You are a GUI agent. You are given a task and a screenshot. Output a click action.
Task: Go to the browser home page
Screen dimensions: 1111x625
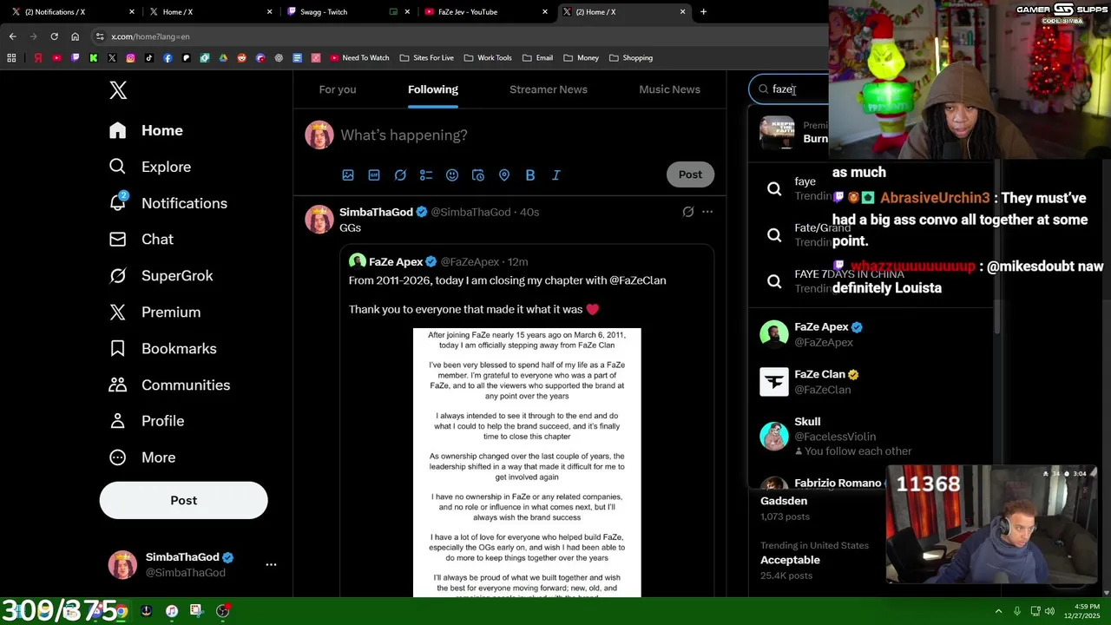tap(75, 36)
